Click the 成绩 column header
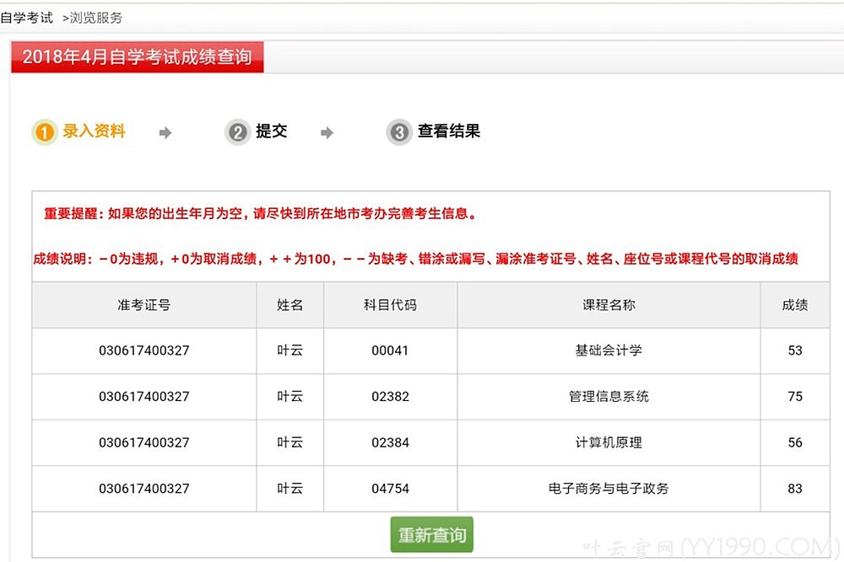The image size is (844, 562). (x=795, y=305)
